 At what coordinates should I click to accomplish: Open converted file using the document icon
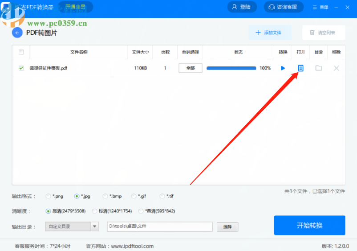pos(300,68)
